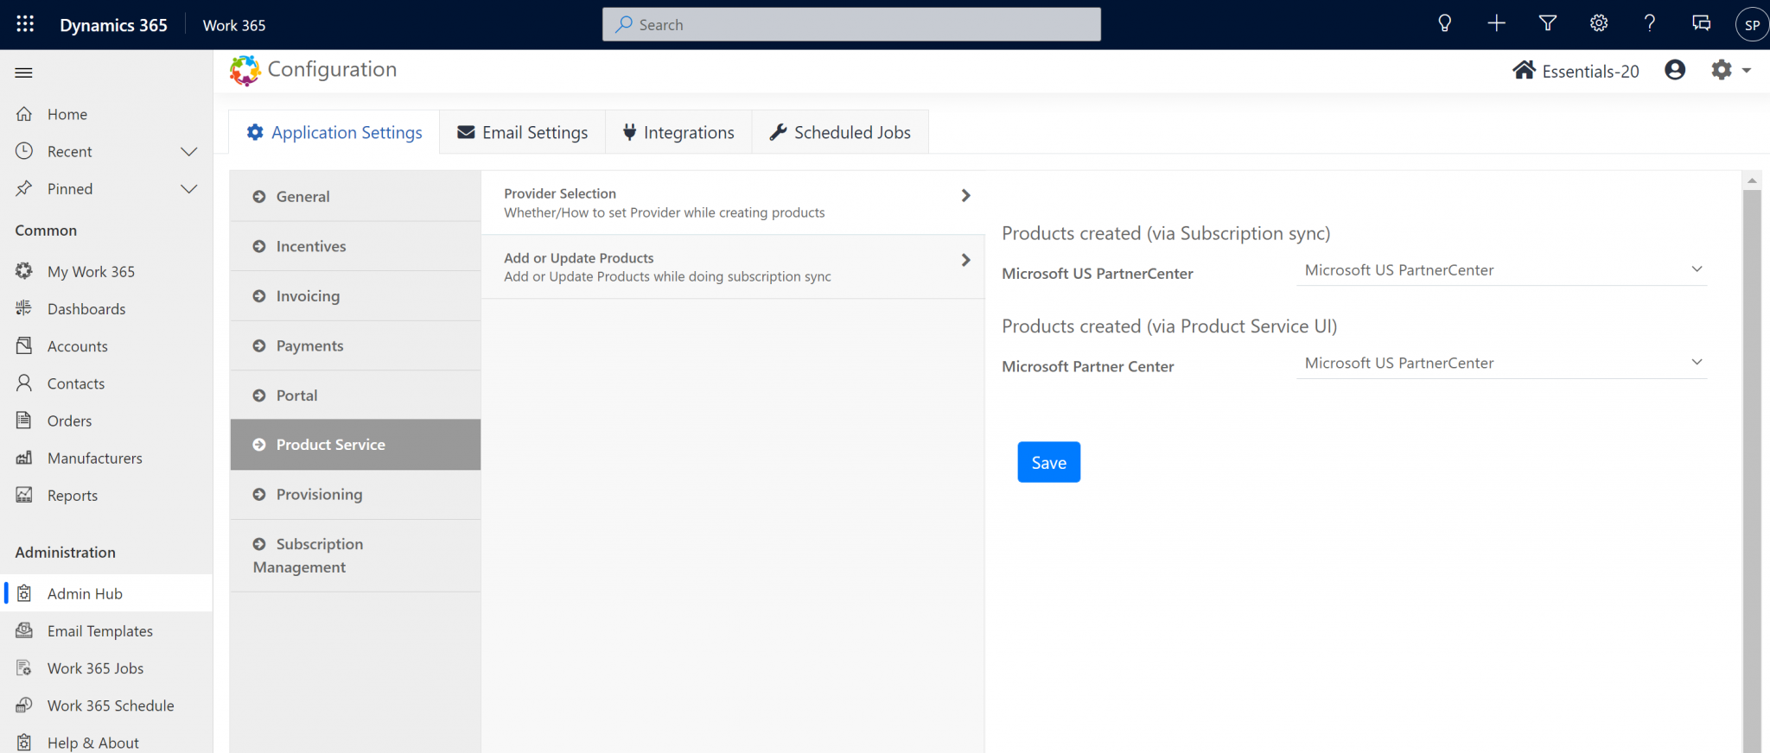Viewport: 1770px width, 753px height.
Task: Open the Configuration gear dropdown
Action: pos(1730,70)
